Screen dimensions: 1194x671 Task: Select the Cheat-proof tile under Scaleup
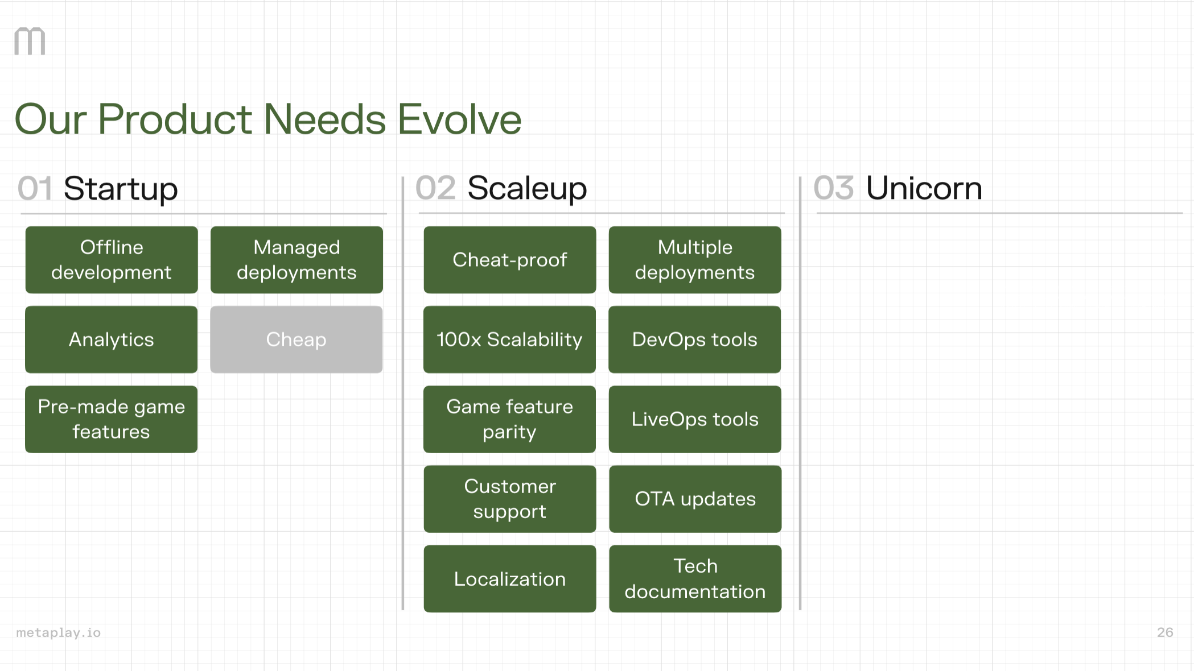pos(509,260)
